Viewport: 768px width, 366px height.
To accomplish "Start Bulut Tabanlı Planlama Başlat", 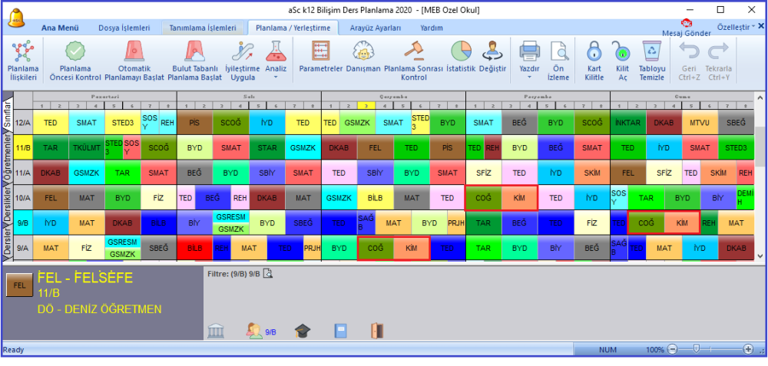I will (195, 61).
